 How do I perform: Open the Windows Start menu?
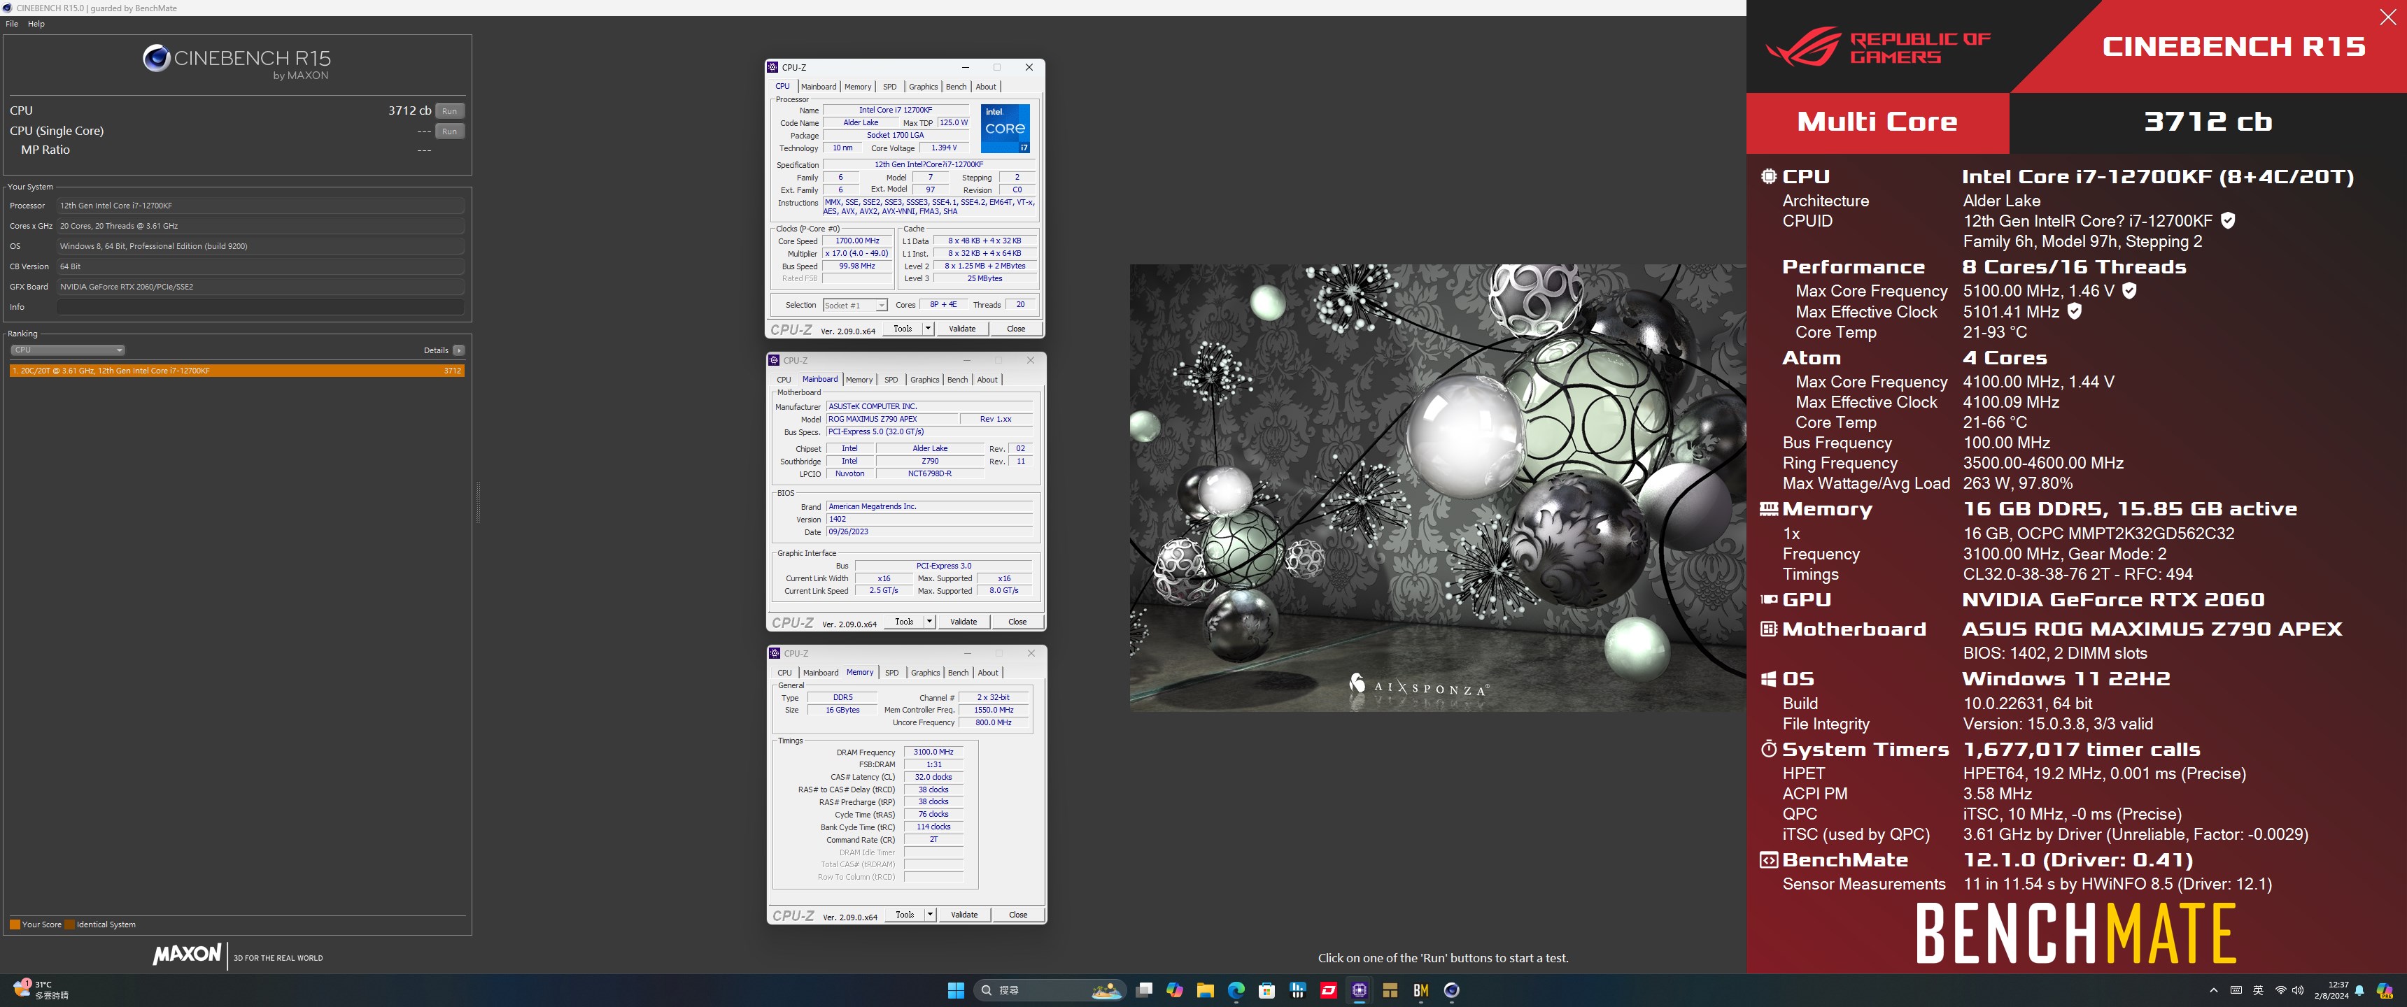(955, 990)
